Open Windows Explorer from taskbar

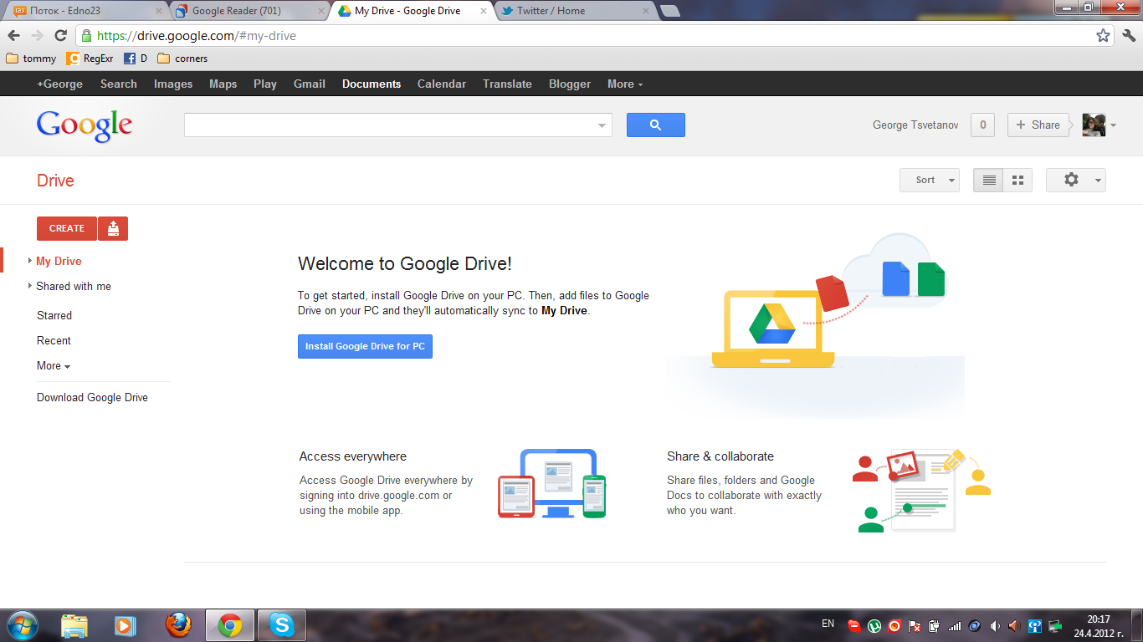tap(74, 625)
